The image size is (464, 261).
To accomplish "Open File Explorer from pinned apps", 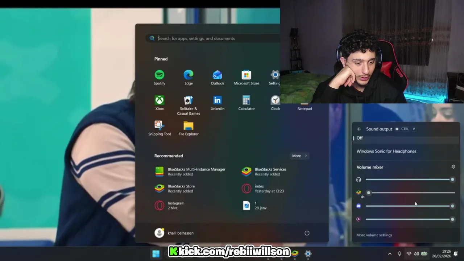I will pos(188,128).
